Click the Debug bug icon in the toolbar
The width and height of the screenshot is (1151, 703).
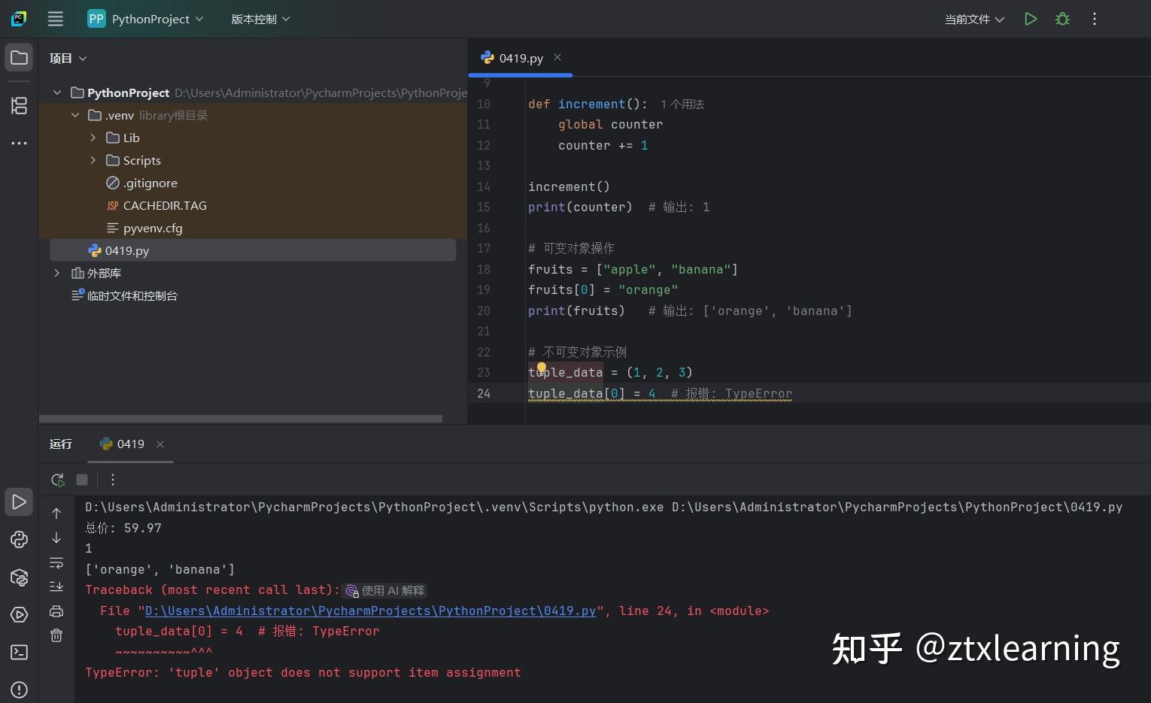pyautogui.click(x=1062, y=19)
